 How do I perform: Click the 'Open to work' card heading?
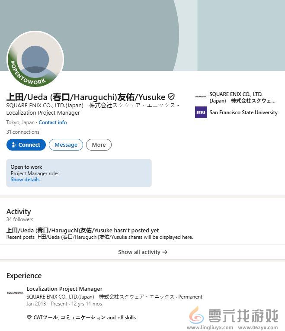tap(26, 167)
